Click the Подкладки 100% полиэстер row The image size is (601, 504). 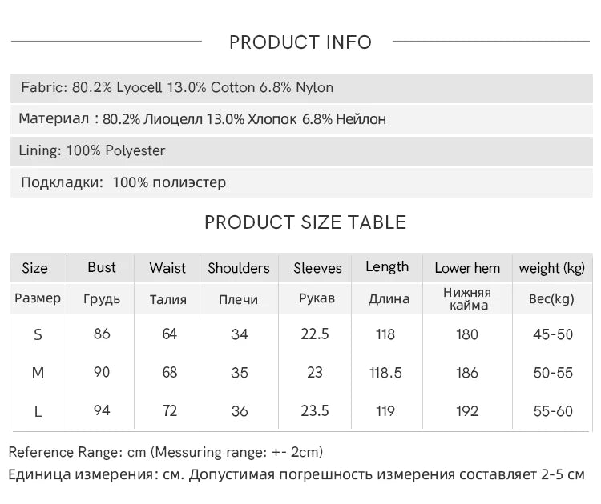click(x=123, y=182)
